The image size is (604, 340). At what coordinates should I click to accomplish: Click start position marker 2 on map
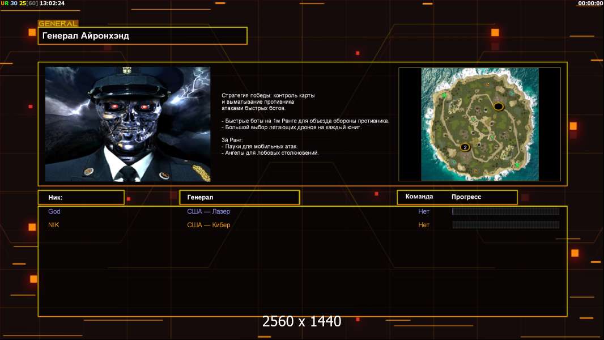coord(465,147)
